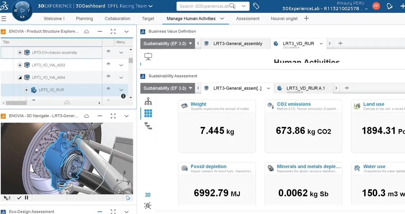
Task: Open the Assessment tab
Action: point(248,19)
